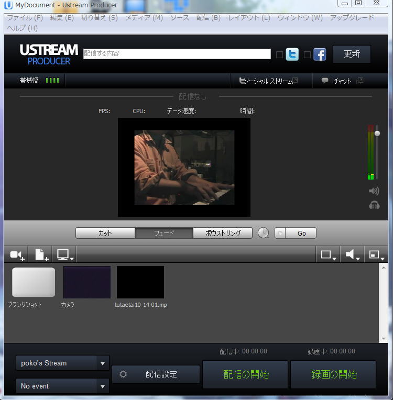Pop out the チャット window icon

click(360, 81)
